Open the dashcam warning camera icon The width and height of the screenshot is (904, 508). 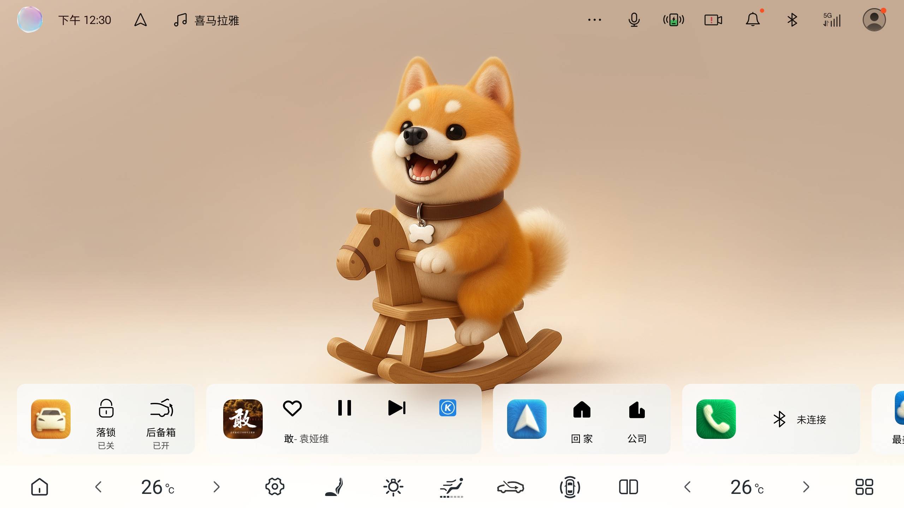(713, 20)
